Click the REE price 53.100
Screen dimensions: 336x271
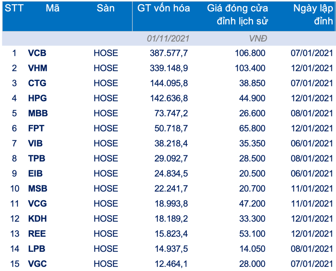[x=252, y=234]
